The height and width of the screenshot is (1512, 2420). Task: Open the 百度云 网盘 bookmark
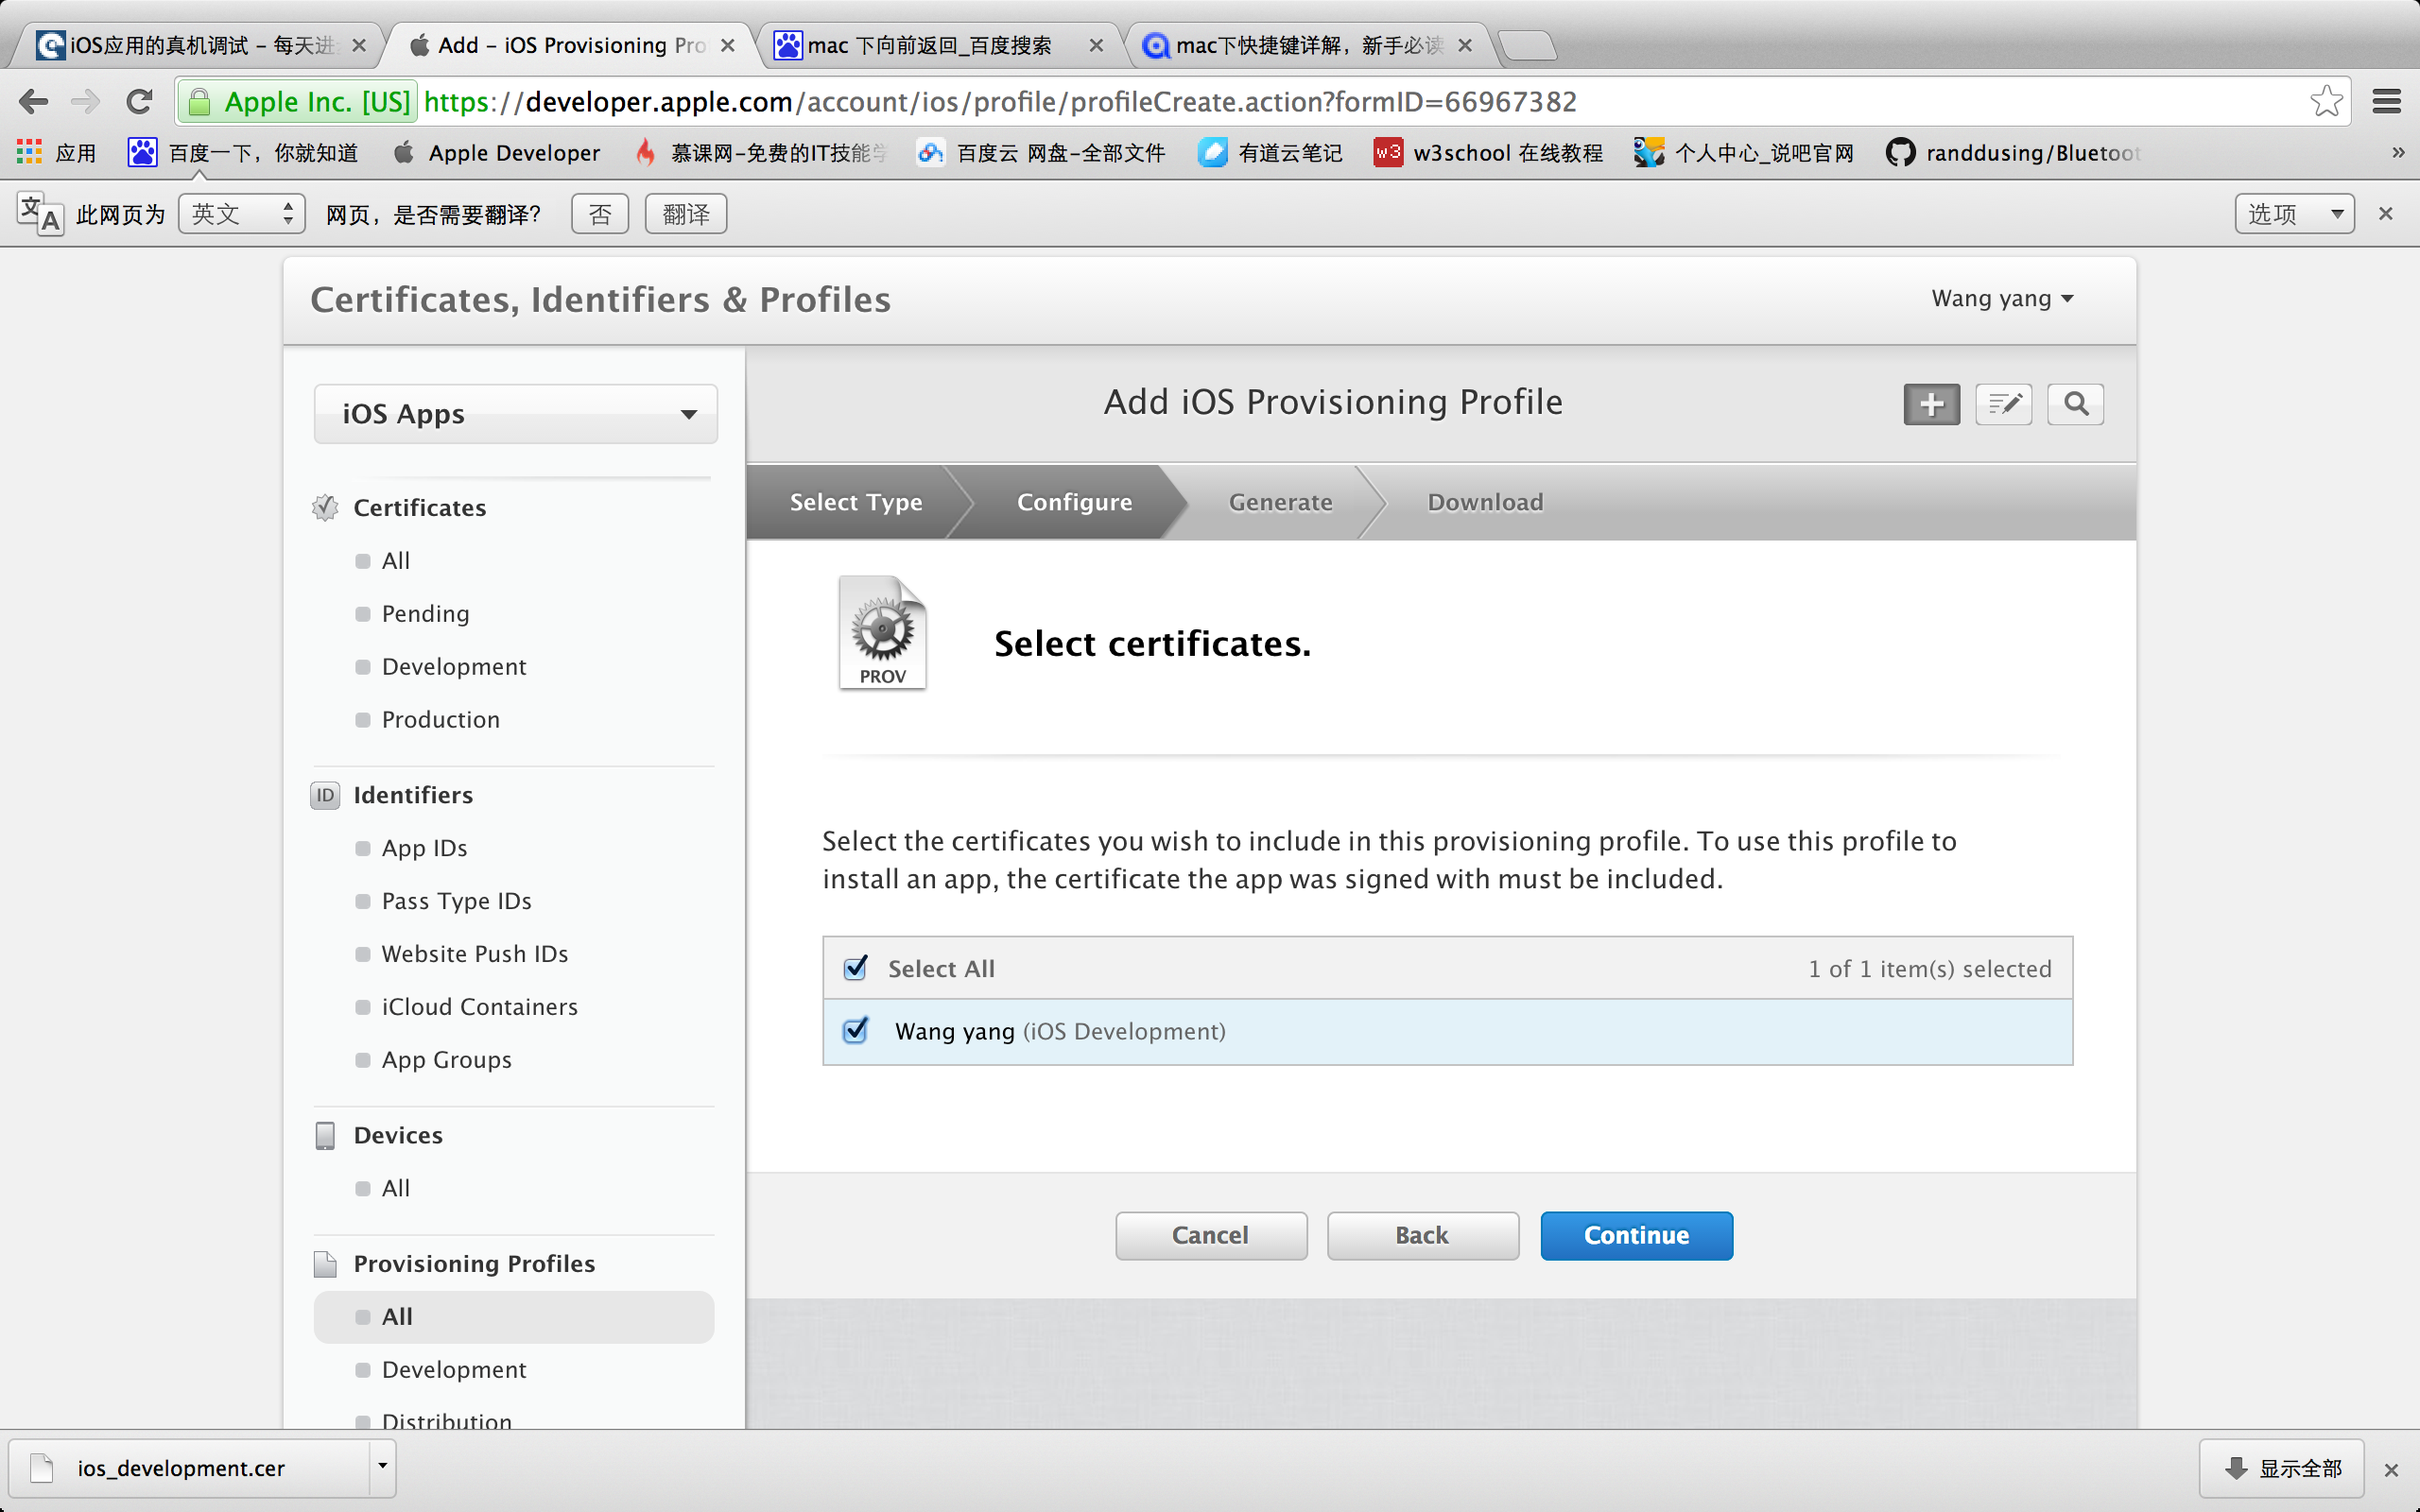click(1041, 153)
